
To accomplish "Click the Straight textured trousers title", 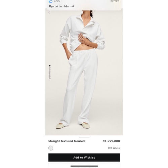I will (x=67, y=141).
